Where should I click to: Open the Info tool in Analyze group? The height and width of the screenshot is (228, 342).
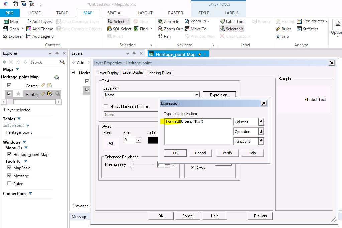pyautogui.click(x=283, y=36)
